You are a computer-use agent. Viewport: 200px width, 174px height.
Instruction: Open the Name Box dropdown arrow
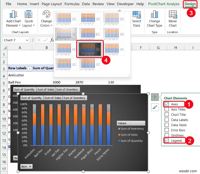tap(27, 40)
